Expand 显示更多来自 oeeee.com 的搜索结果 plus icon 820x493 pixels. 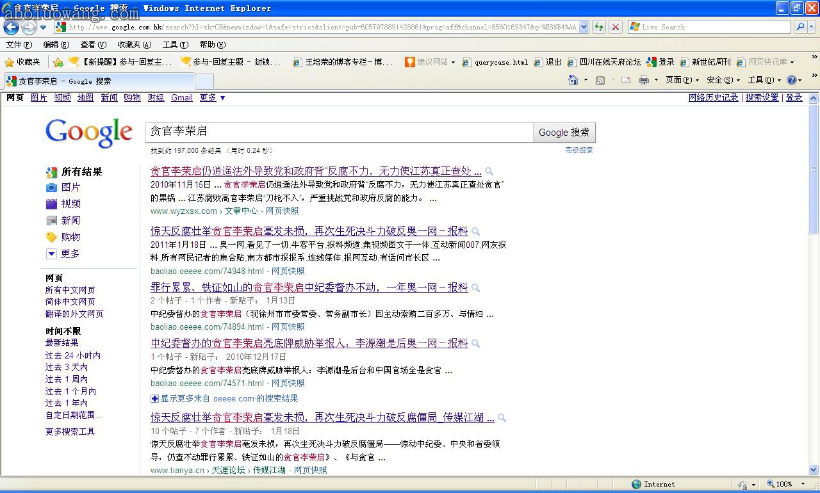154,398
